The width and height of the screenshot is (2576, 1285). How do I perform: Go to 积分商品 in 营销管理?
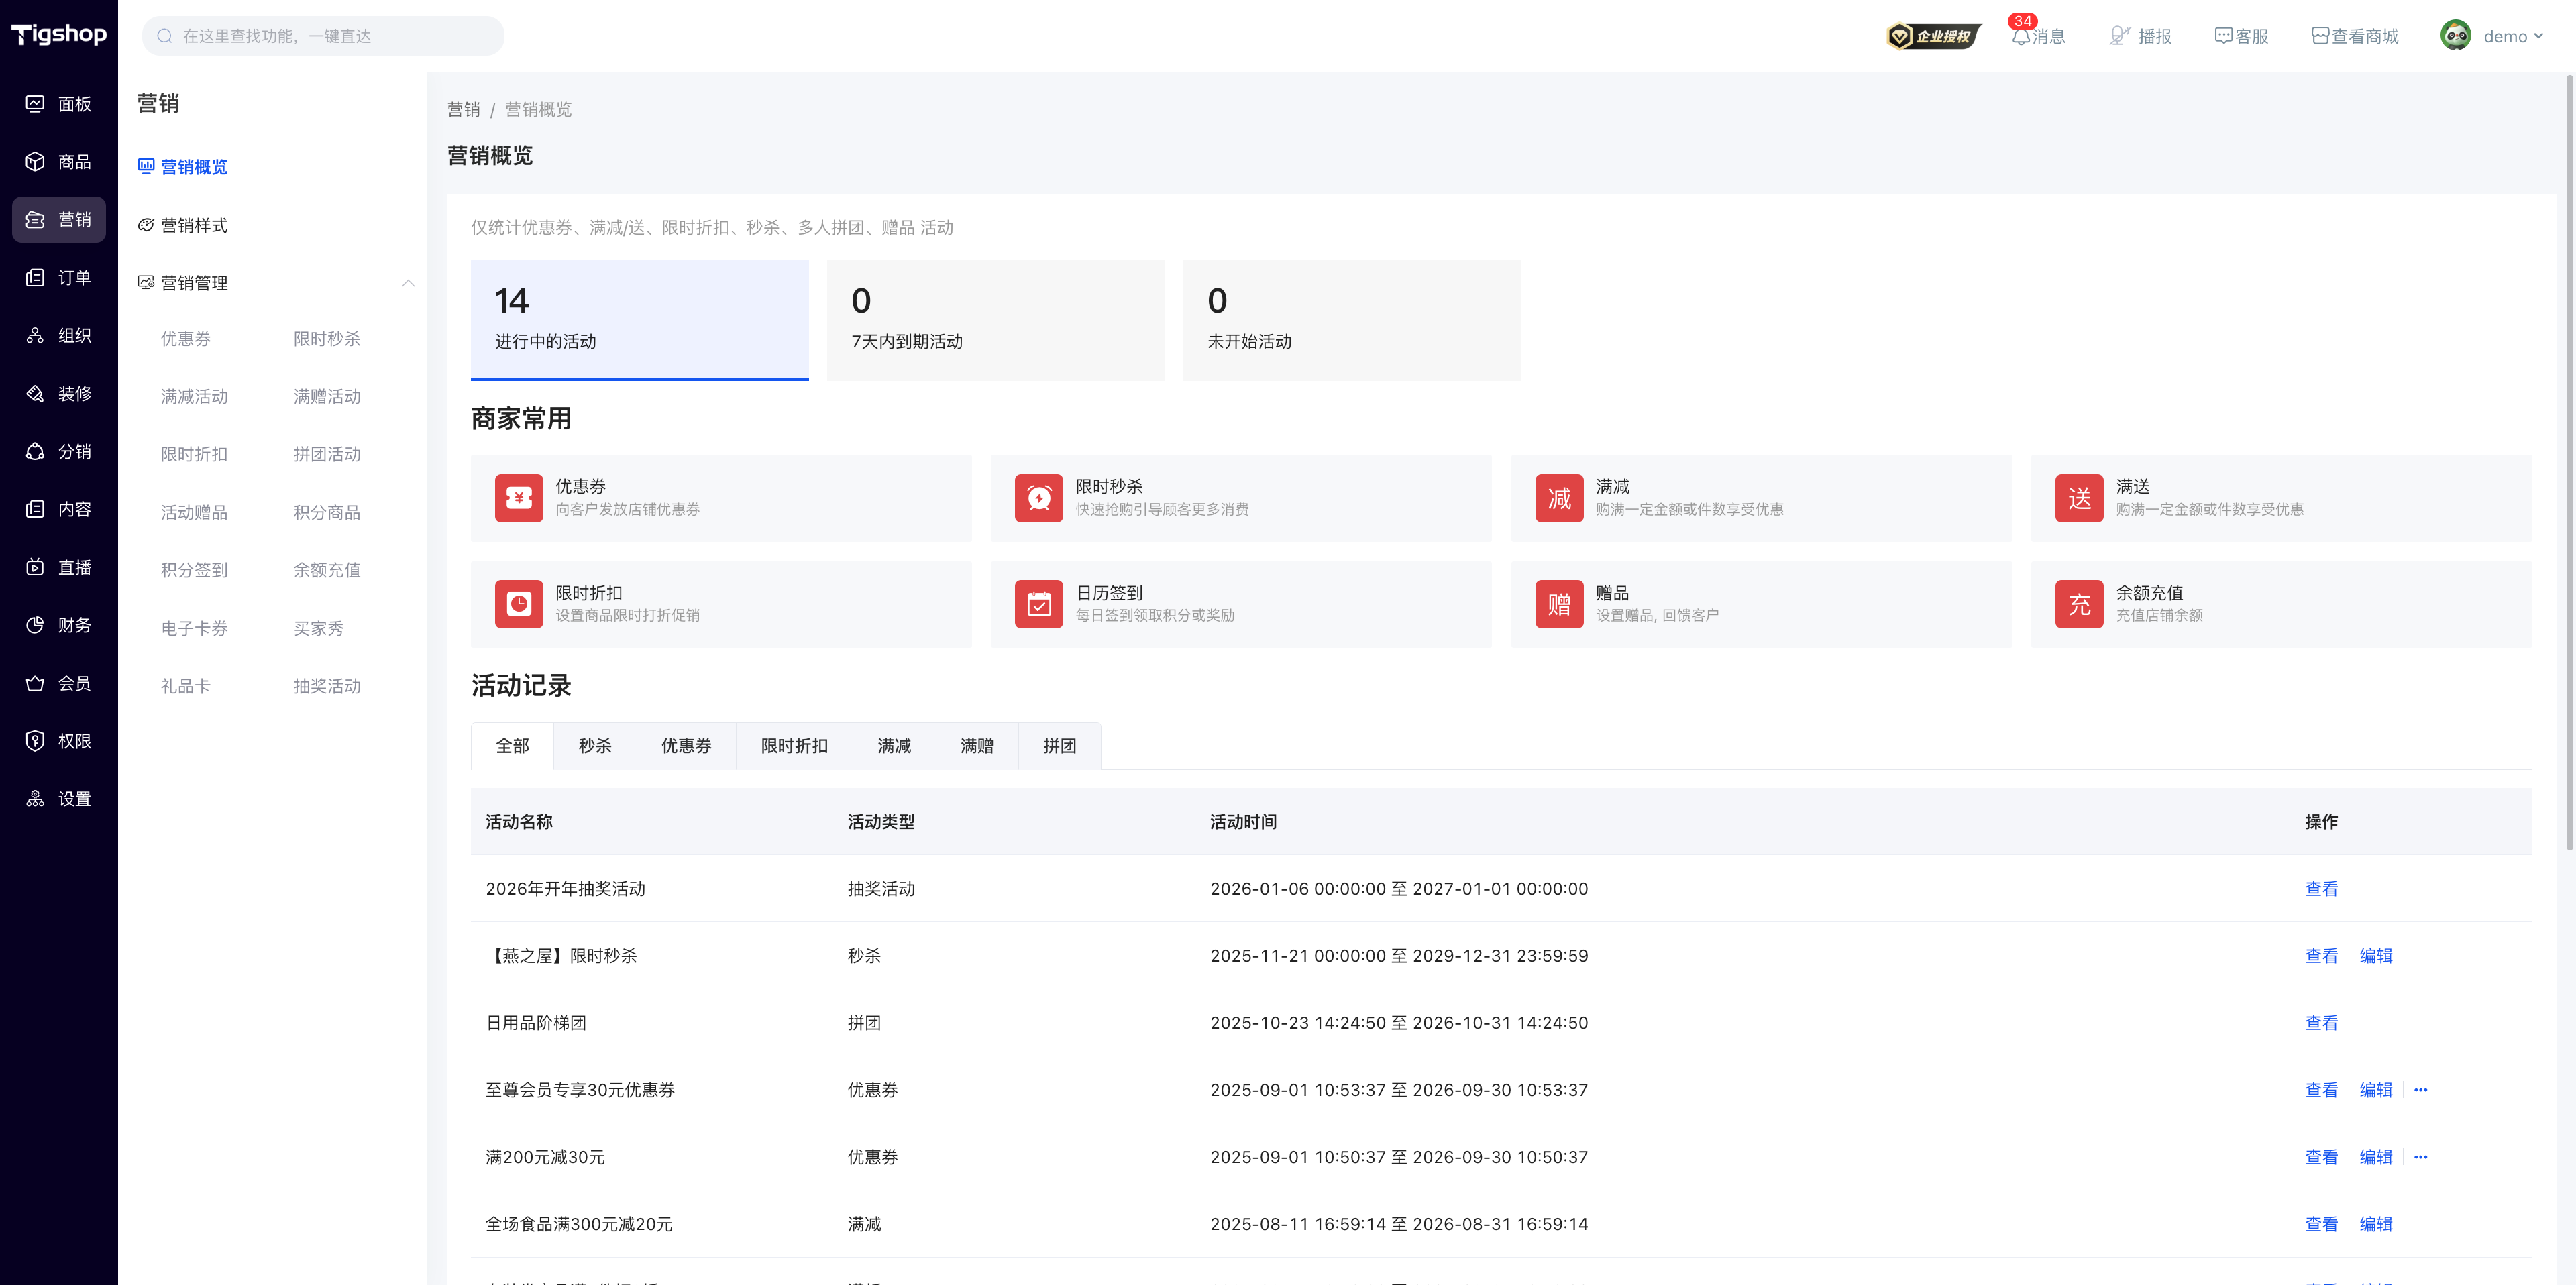(x=327, y=513)
